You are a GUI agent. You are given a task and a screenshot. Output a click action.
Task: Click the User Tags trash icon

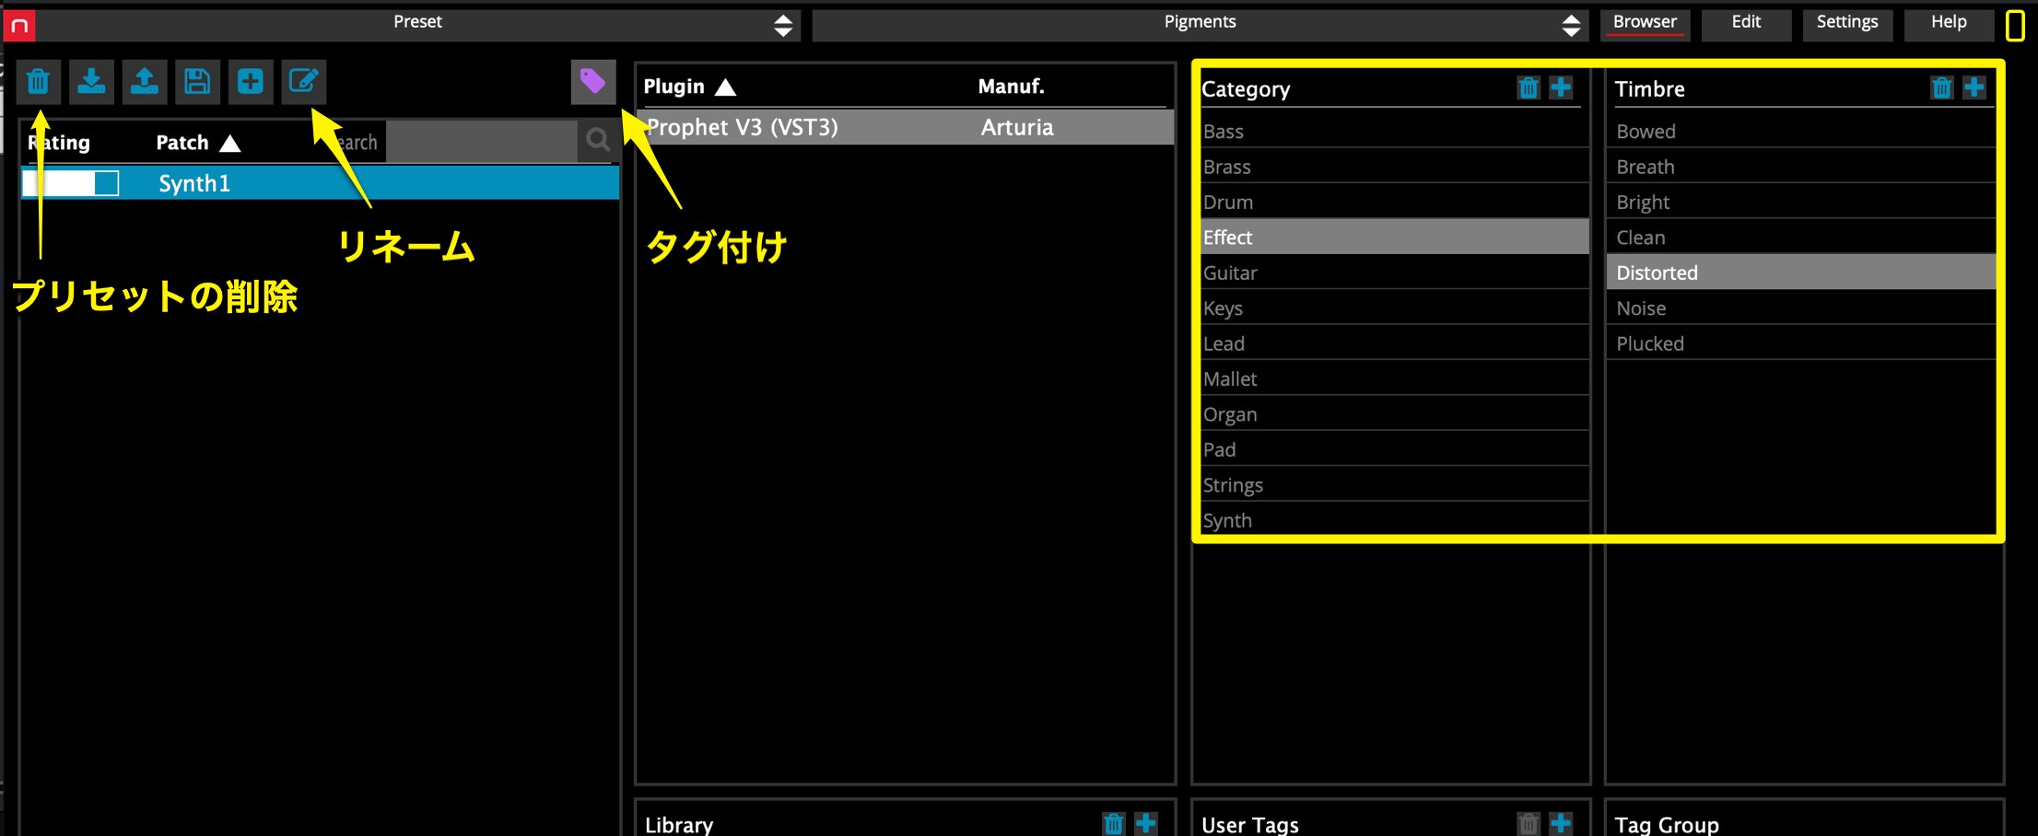(1528, 824)
